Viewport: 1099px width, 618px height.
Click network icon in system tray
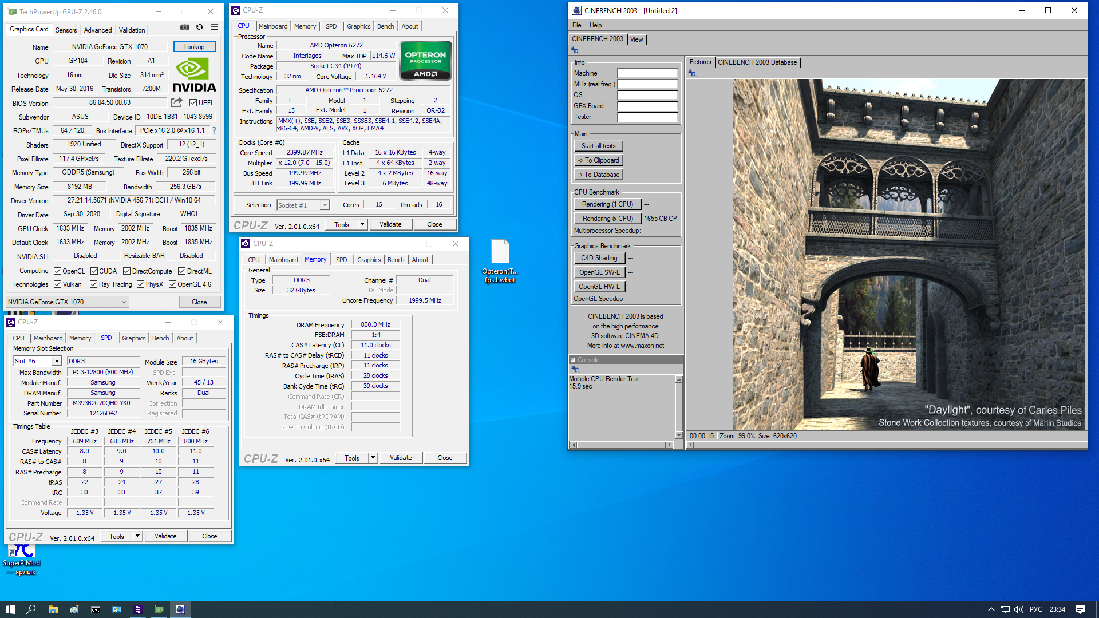1005,609
